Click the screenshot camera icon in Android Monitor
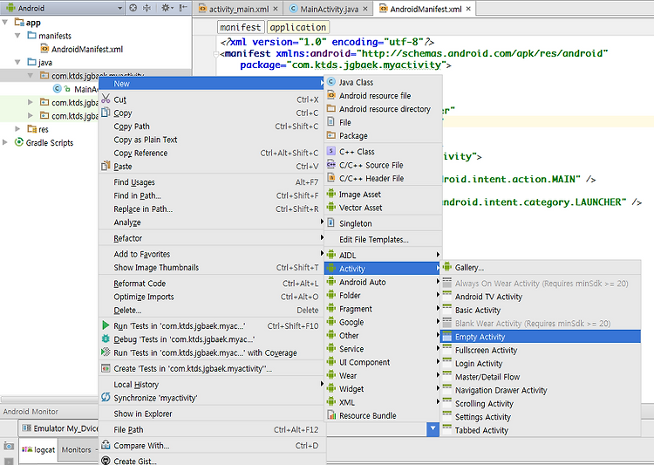 [9, 446]
